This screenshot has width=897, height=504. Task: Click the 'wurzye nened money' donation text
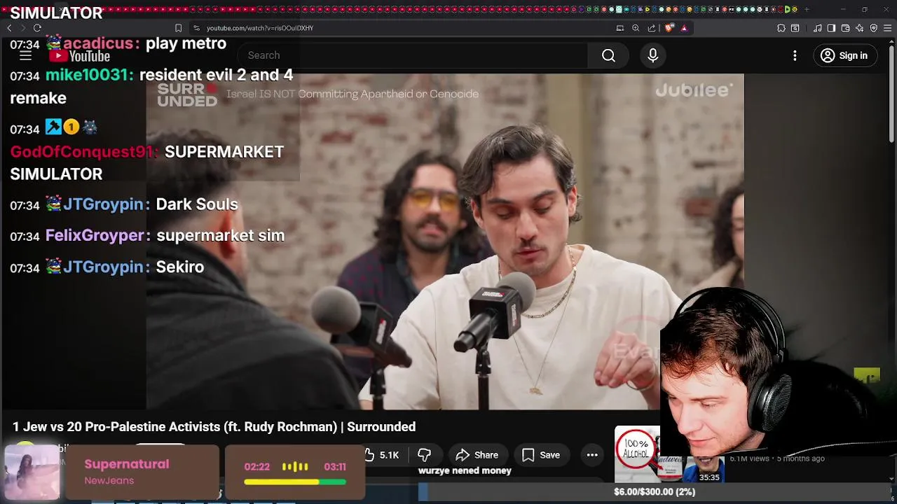(465, 471)
